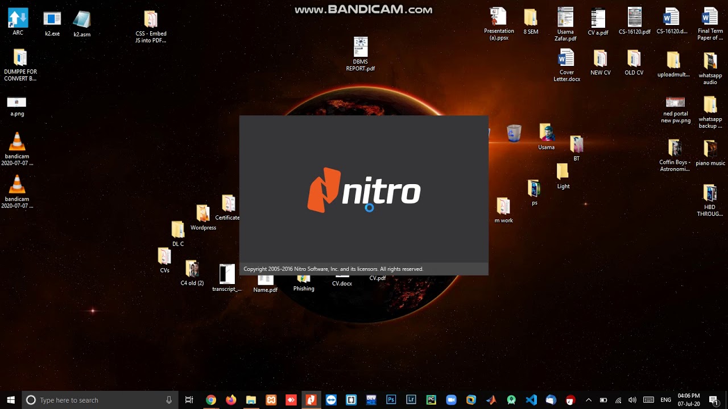The width and height of the screenshot is (728, 409).
Task: Select the transcript file on the desktop
Action: coord(227,278)
